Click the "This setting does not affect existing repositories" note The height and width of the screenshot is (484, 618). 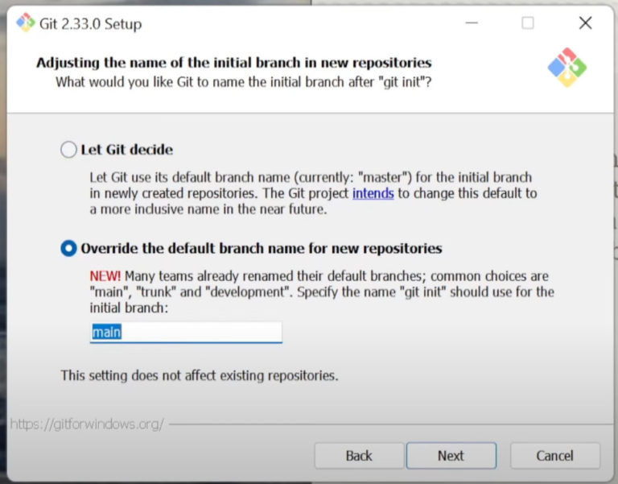coord(200,375)
